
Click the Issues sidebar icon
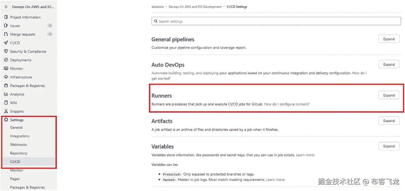pyautogui.click(x=6, y=26)
